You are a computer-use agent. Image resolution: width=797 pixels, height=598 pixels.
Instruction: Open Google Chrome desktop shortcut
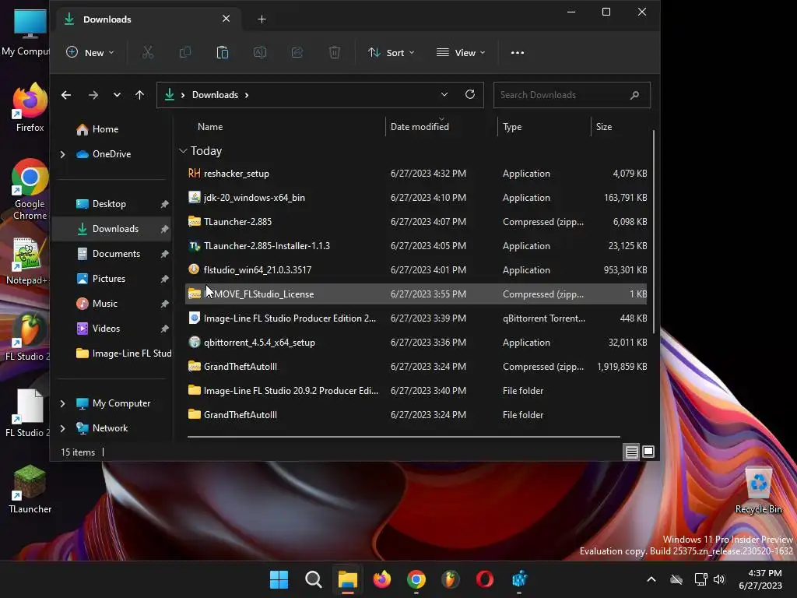[x=30, y=189]
